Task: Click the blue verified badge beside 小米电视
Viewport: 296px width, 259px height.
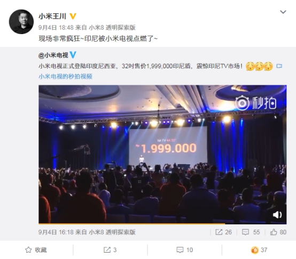Action: 73,55
